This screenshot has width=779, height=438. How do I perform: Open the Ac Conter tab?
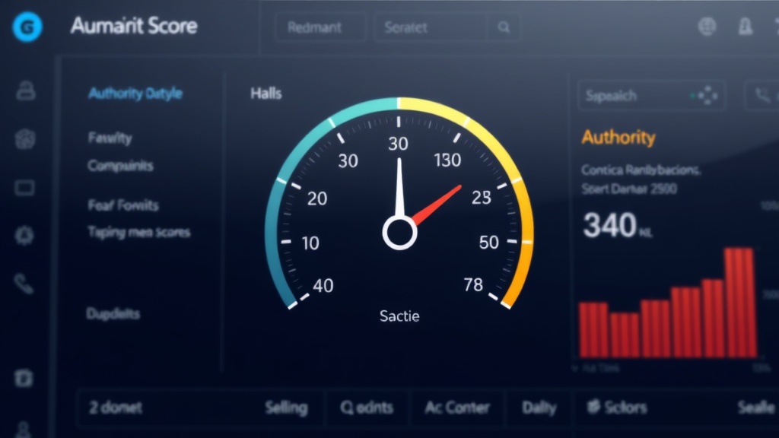[457, 408]
